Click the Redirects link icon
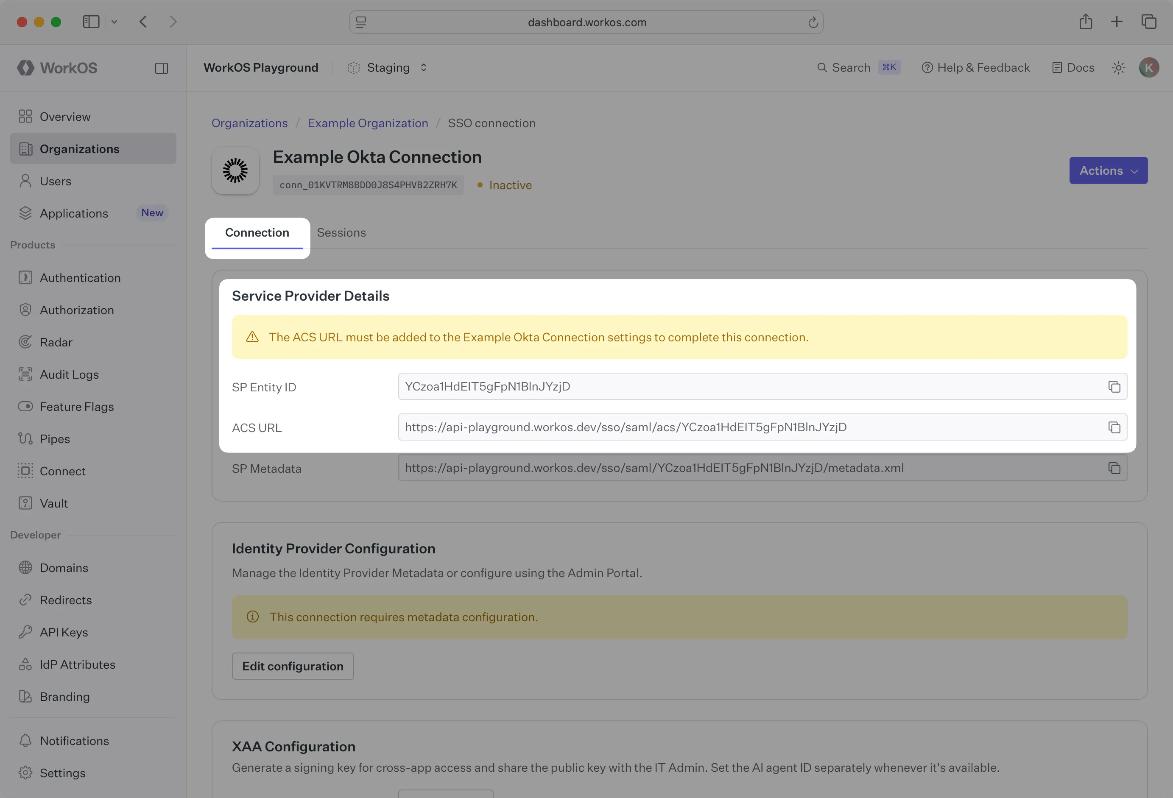This screenshot has width=1173, height=798. (x=25, y=600)
